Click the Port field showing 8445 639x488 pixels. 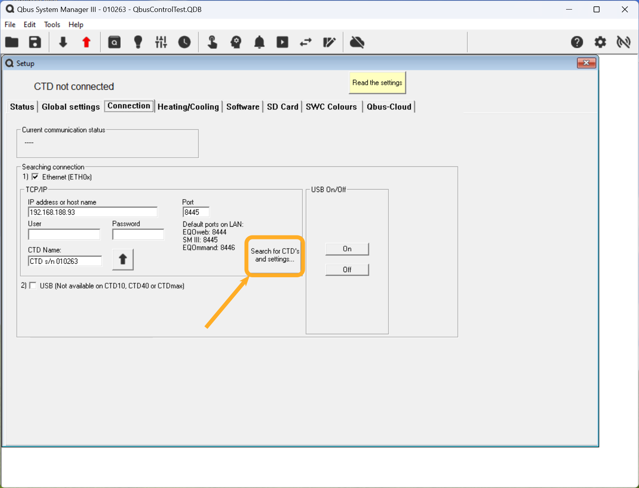(x=196, y=212)
